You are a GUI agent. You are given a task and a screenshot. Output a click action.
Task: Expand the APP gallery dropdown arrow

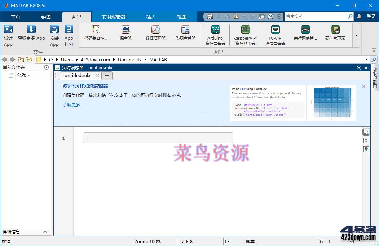coord(356,35)
